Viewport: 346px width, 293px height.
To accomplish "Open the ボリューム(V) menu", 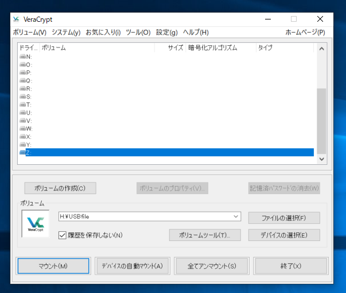I will 30,33.
